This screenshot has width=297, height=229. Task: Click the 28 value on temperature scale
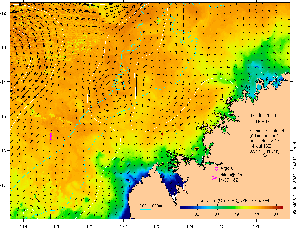(x=276, y=215)
